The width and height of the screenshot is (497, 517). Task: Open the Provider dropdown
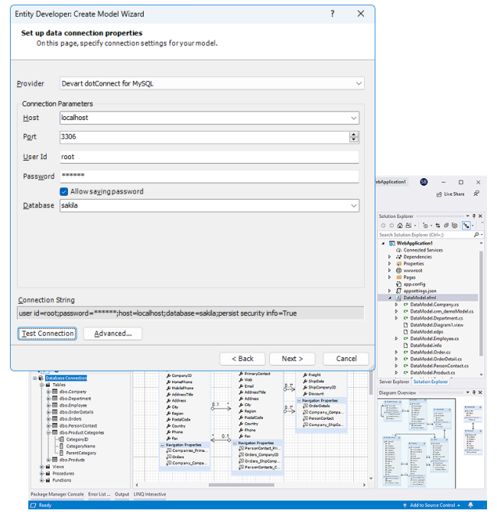point(359,83)
